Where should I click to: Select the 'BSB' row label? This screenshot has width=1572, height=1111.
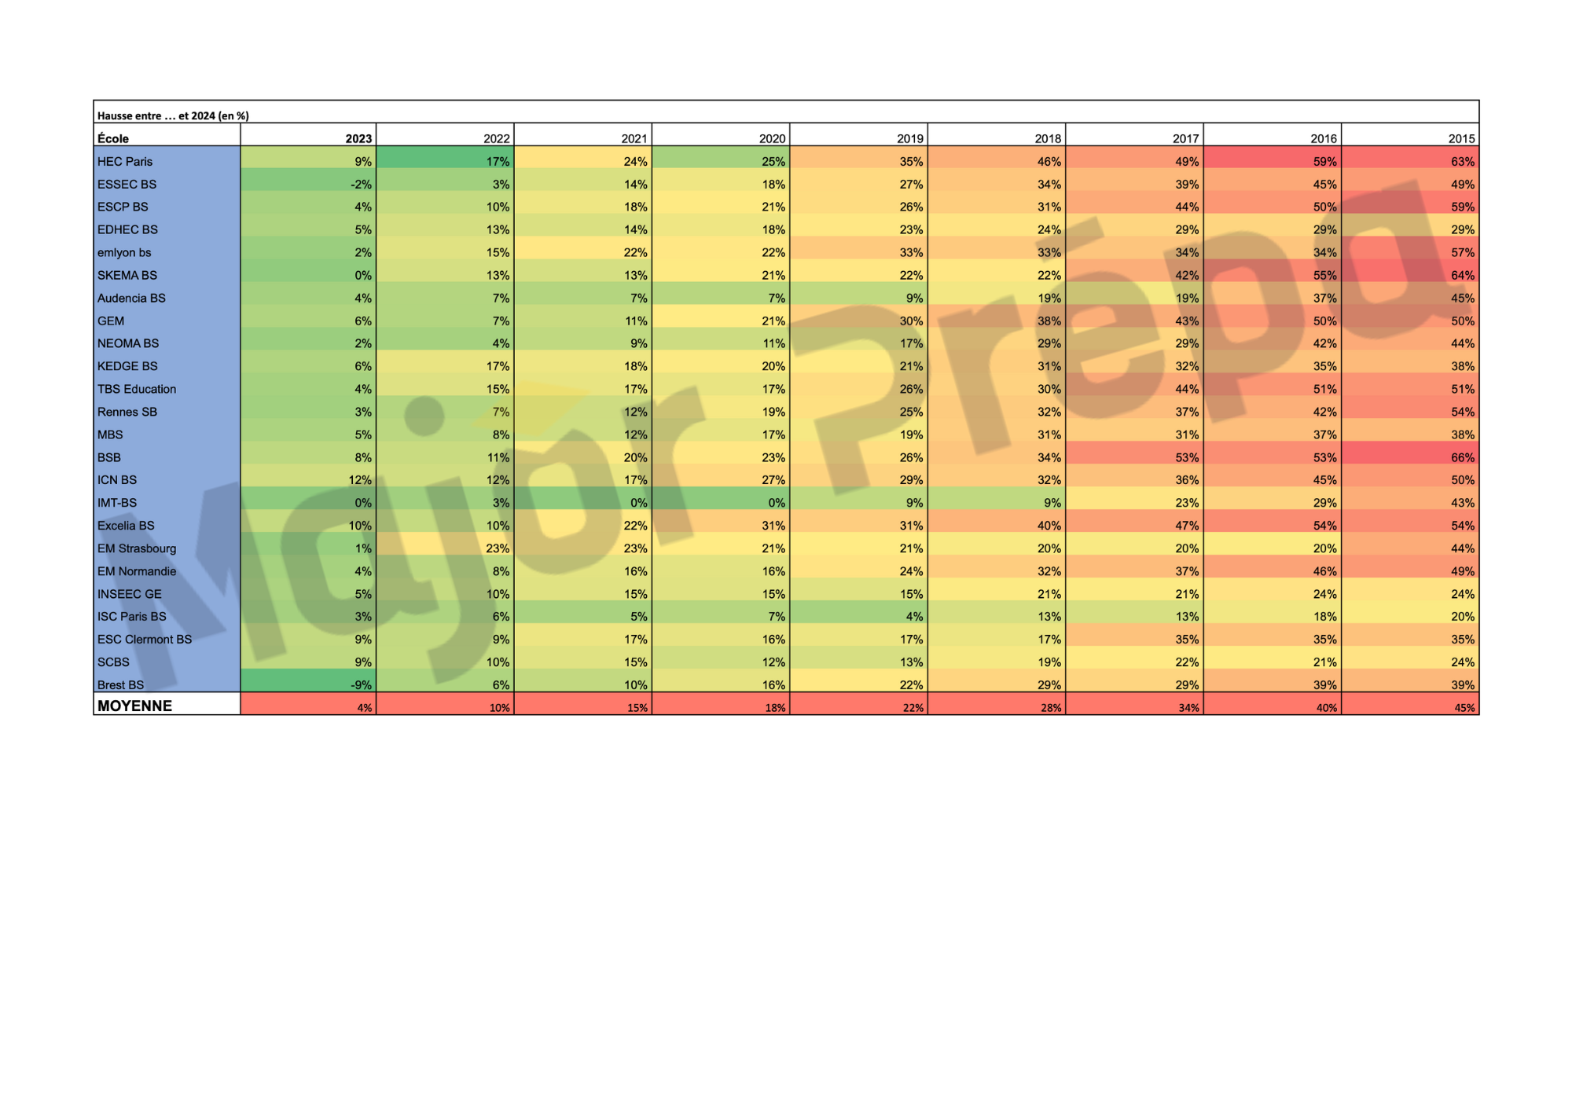click(x=109, y=457)
